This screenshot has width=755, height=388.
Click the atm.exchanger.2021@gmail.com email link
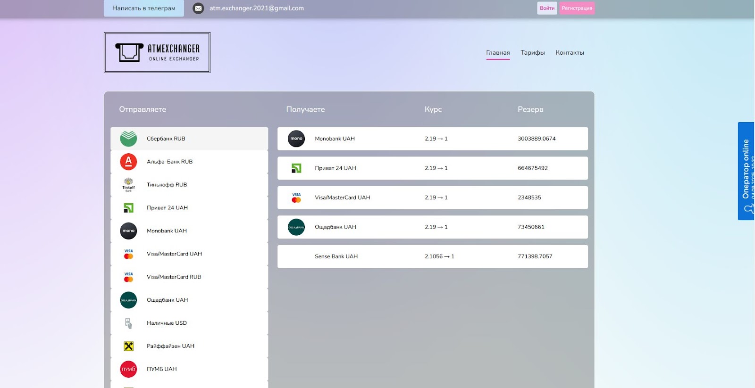click(x=257, y=8)
